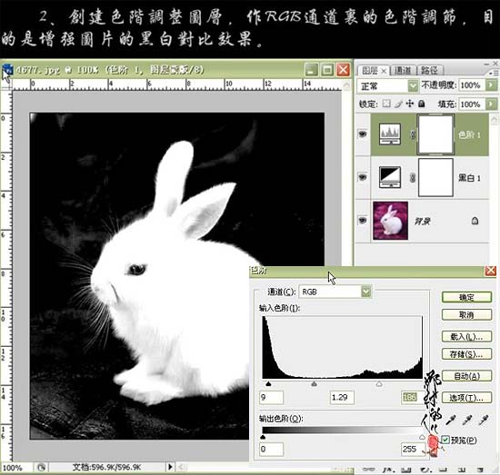Switch to the 通道 tab

pos(403,71)
